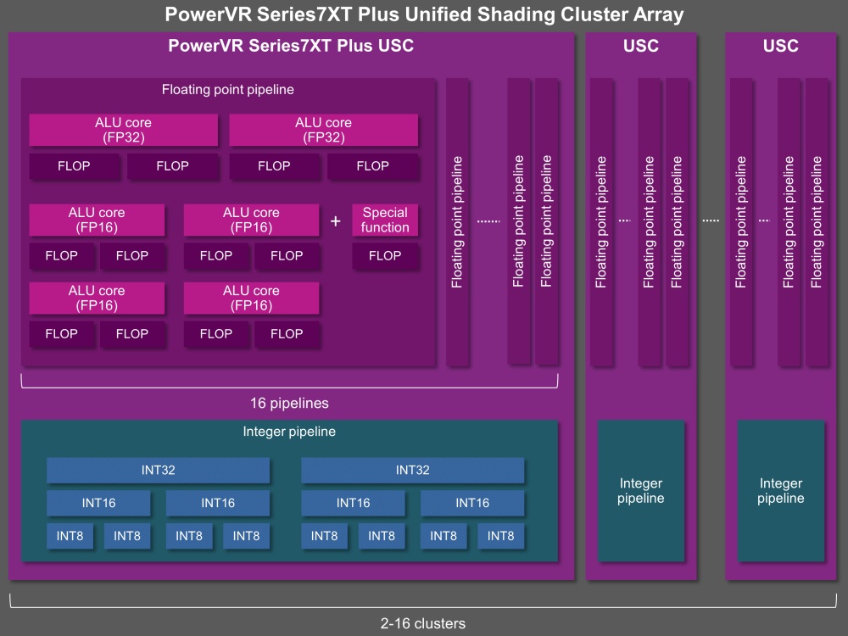
Task: Select the leftmost INT8 block
Action: point(70,536)
